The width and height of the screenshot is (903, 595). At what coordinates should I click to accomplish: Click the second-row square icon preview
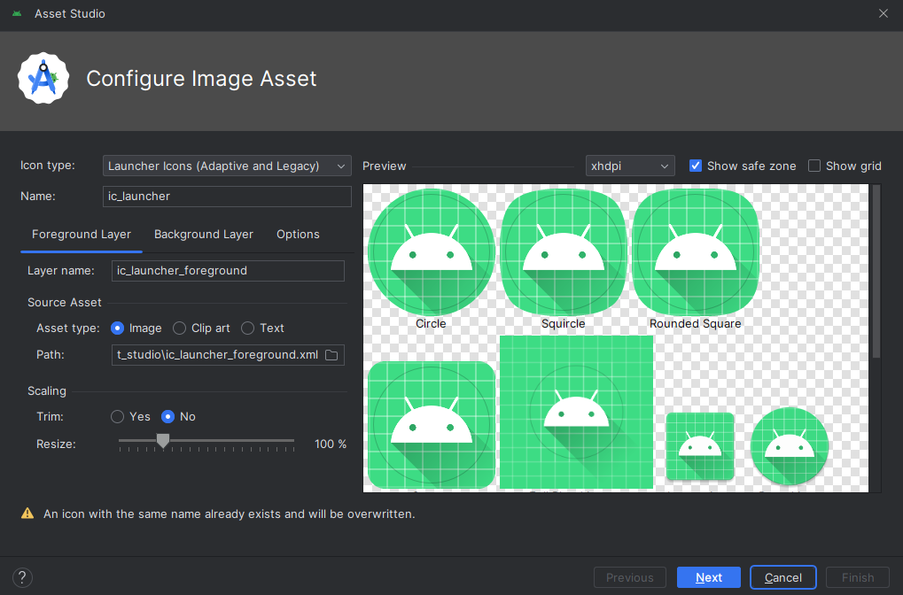pos(432,425)
